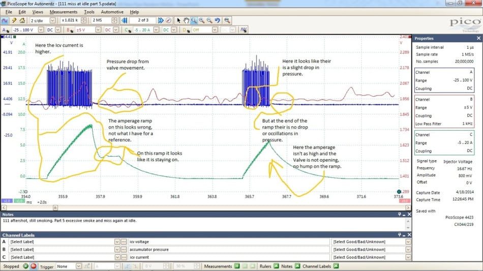Open timebase 2 s/div dropdown

click(52, 20)
